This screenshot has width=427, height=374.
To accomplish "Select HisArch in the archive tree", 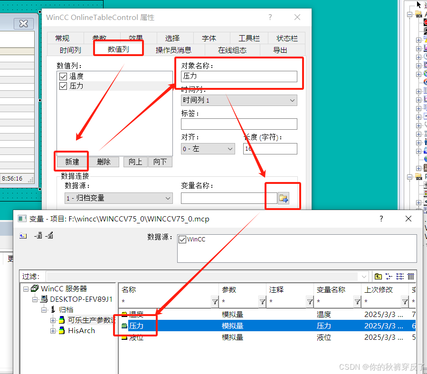I will (81, 331).
